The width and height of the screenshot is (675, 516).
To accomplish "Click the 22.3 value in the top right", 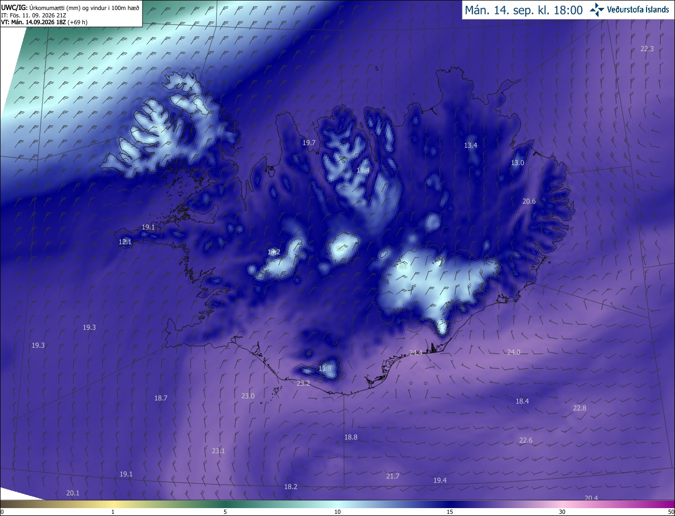I will (x=647, y=49).
